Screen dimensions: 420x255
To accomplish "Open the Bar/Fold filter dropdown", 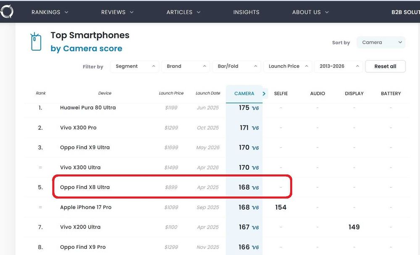I will [x=236, y=66].
